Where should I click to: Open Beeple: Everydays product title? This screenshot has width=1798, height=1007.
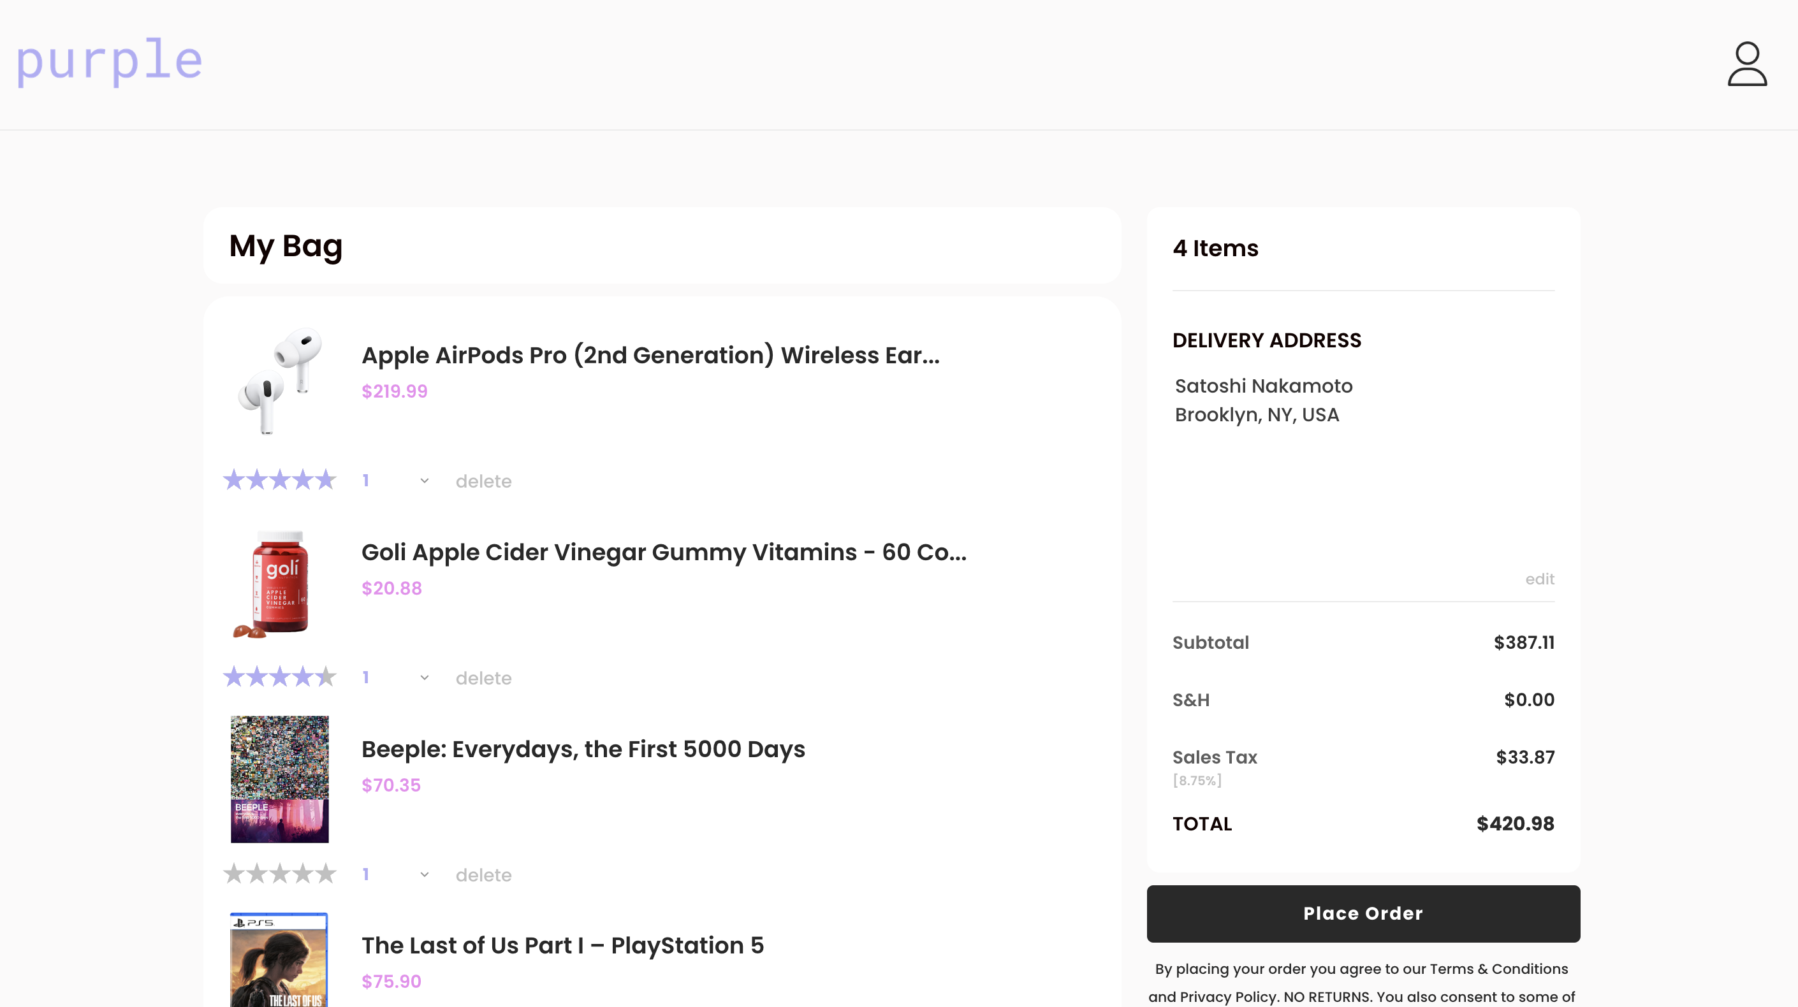tap(583, 749)
